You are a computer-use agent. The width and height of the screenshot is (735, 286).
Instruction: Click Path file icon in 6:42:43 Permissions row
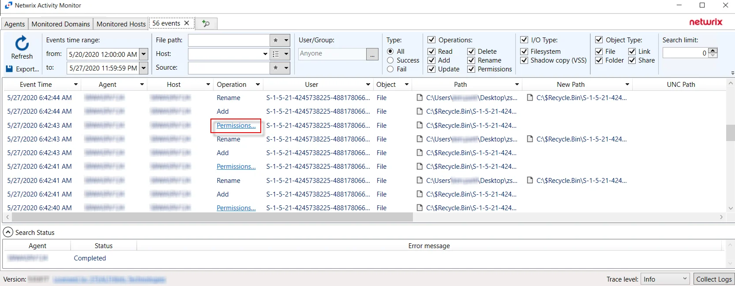tap(420, 125)
